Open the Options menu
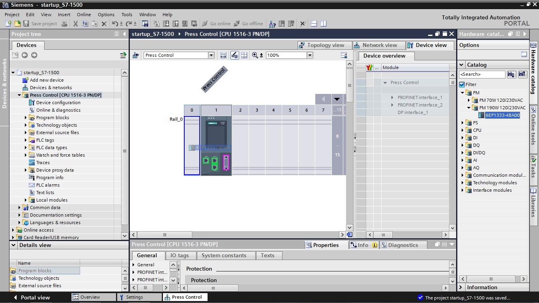Screen dimensions: 539x303 tap(106, 15)
